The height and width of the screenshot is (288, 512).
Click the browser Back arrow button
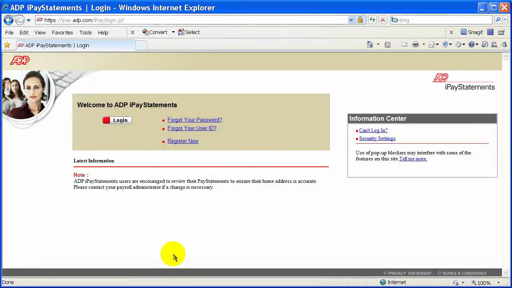pos(8,20)
